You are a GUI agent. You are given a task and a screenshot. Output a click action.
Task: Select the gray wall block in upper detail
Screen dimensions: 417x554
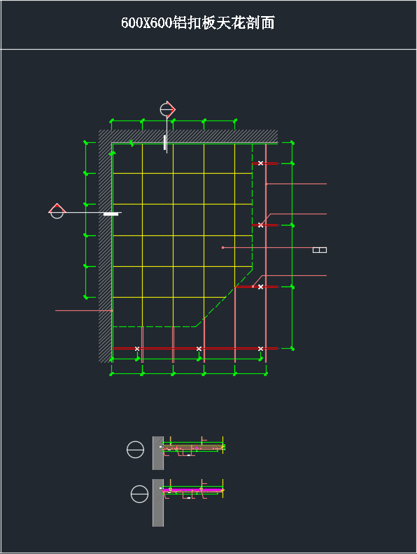[158, 453]
